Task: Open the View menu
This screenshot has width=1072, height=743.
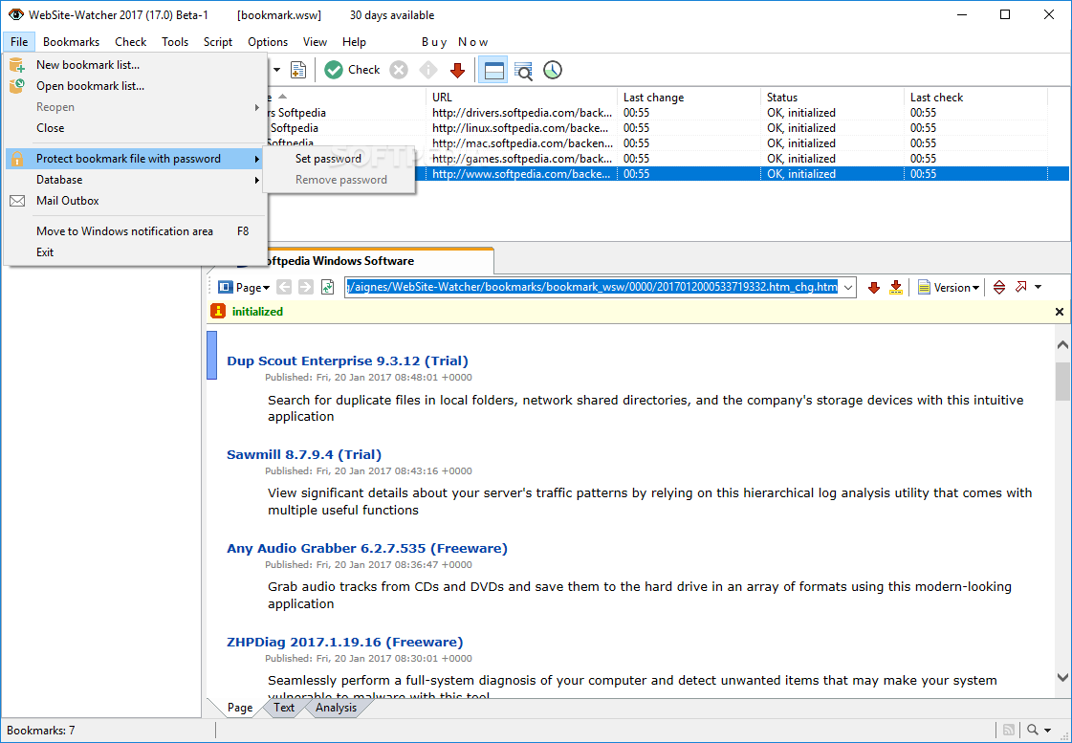Action: point(316,42)
